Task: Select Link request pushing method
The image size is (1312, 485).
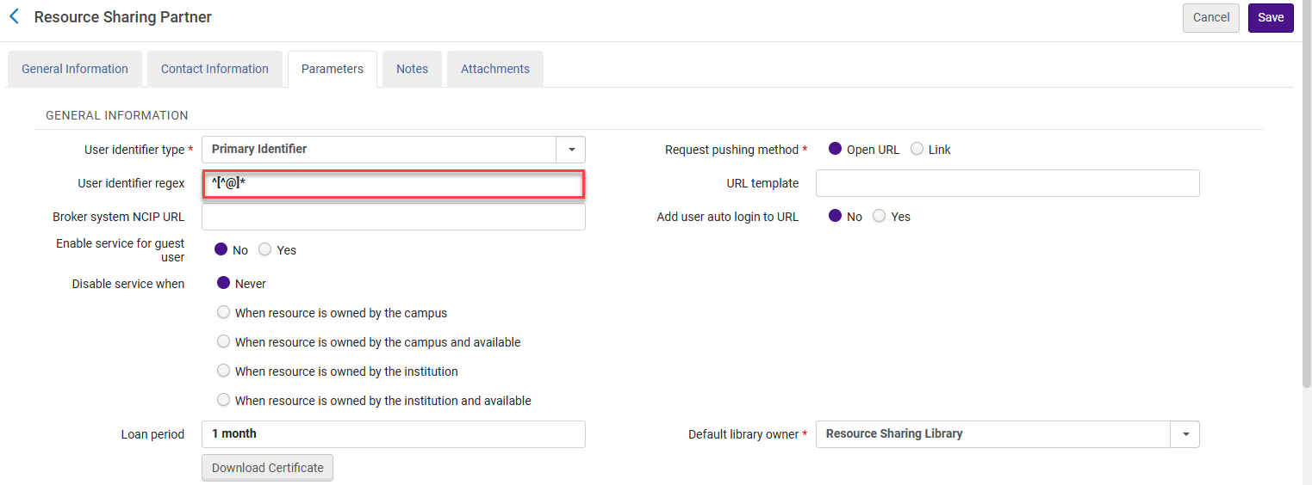Action: (x=917, y=149)
